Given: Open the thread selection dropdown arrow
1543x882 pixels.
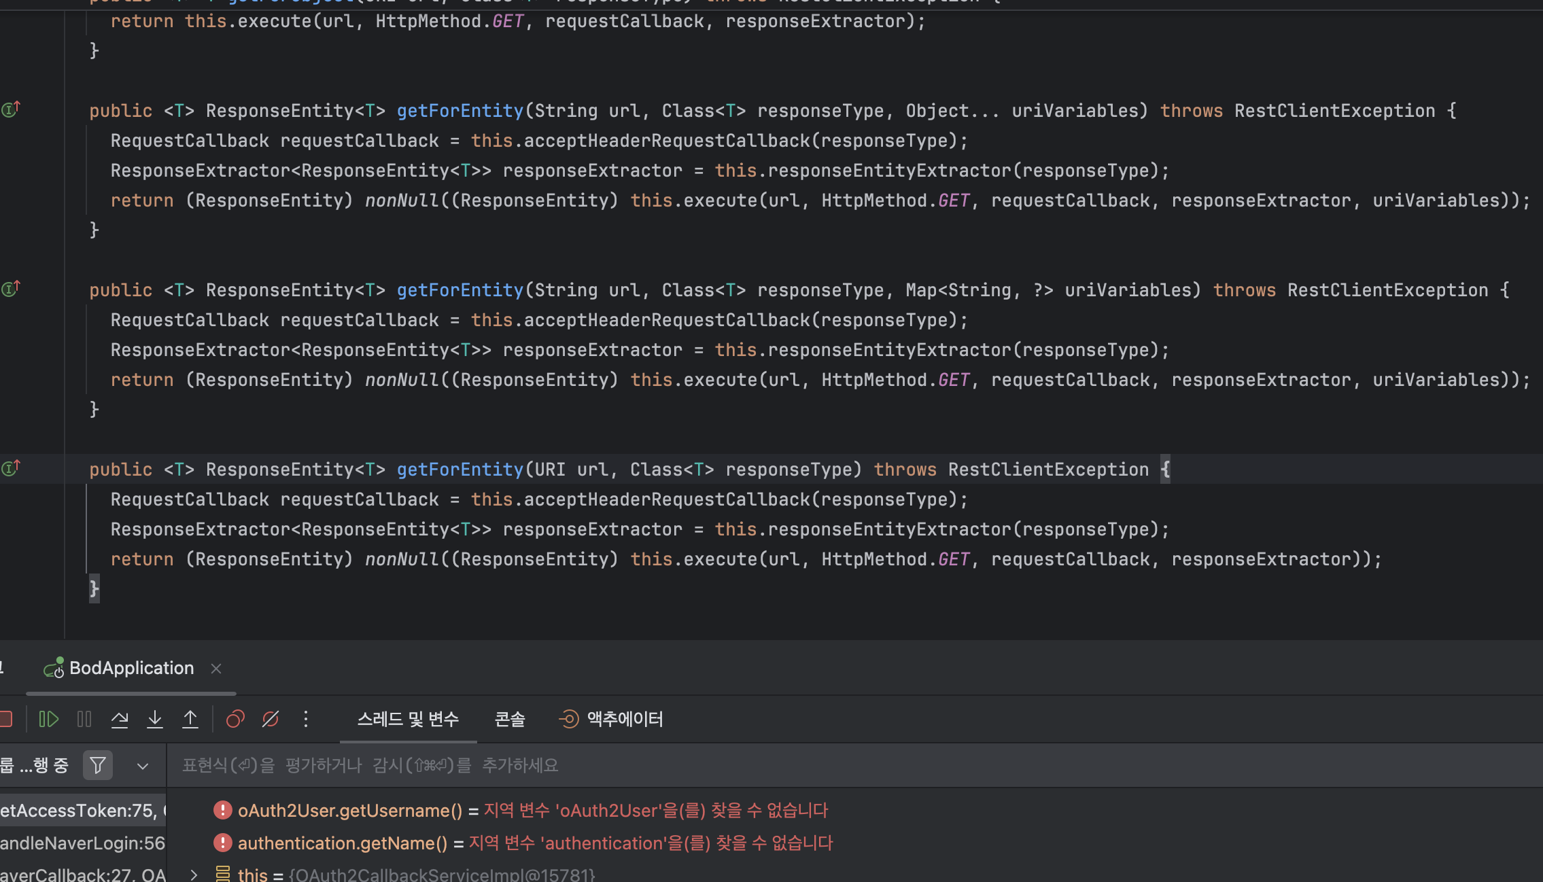Looking at the screenshot, I should [x=143, y=766].
